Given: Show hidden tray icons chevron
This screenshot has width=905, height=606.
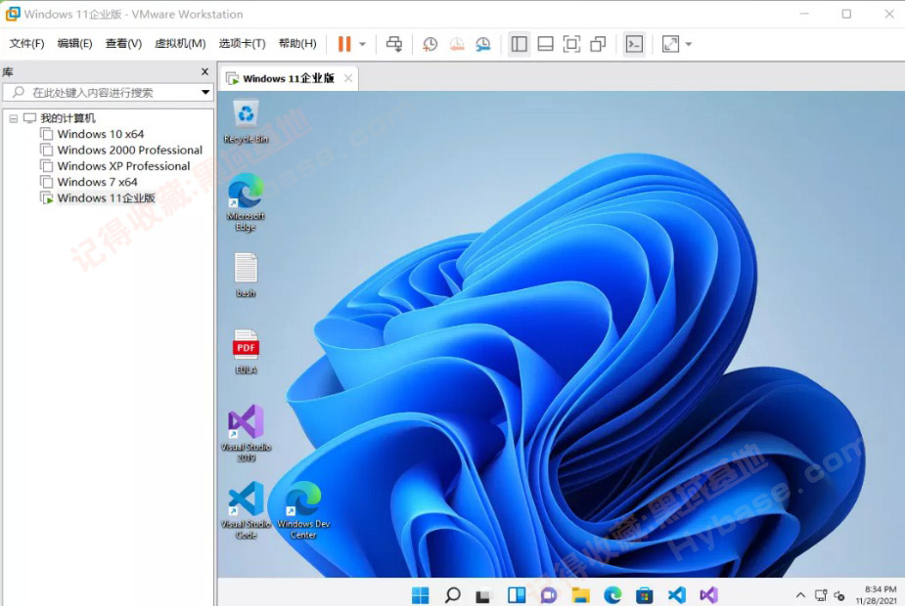Looking at the screenshot, I should tap(800, 595).
